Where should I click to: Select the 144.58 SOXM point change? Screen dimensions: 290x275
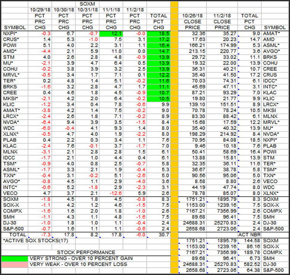coord(252,241)
